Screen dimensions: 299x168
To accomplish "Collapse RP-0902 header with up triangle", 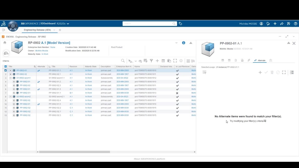I will point(191,43).
